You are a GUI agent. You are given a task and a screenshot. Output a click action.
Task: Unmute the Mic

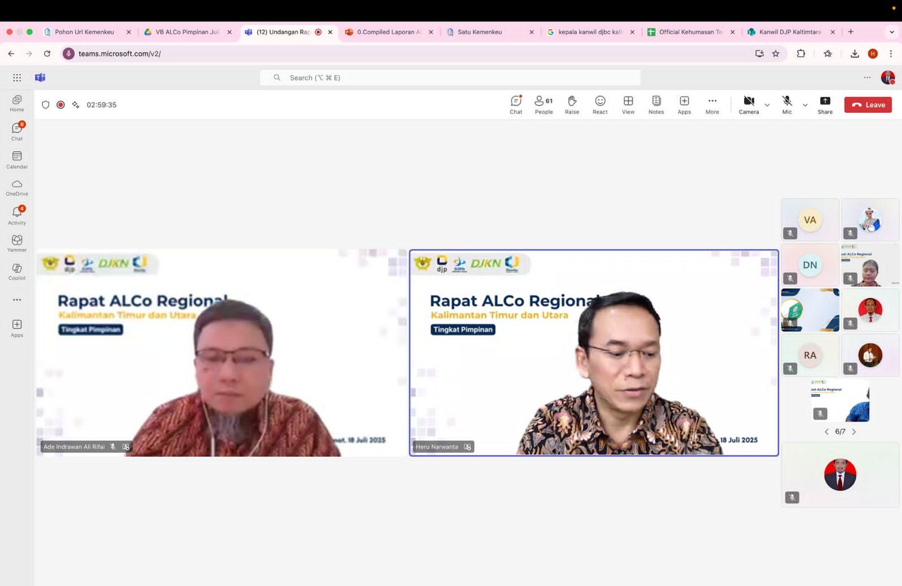click(787, 104)
